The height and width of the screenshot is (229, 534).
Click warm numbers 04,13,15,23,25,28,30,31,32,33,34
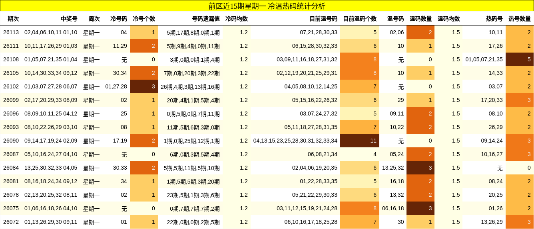(x=295, y=141)
